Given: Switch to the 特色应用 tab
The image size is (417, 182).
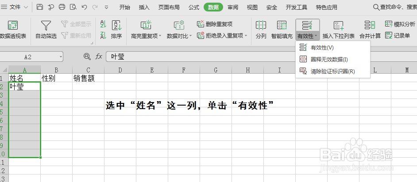Looking at the screenshot, I should pos(327,8).
